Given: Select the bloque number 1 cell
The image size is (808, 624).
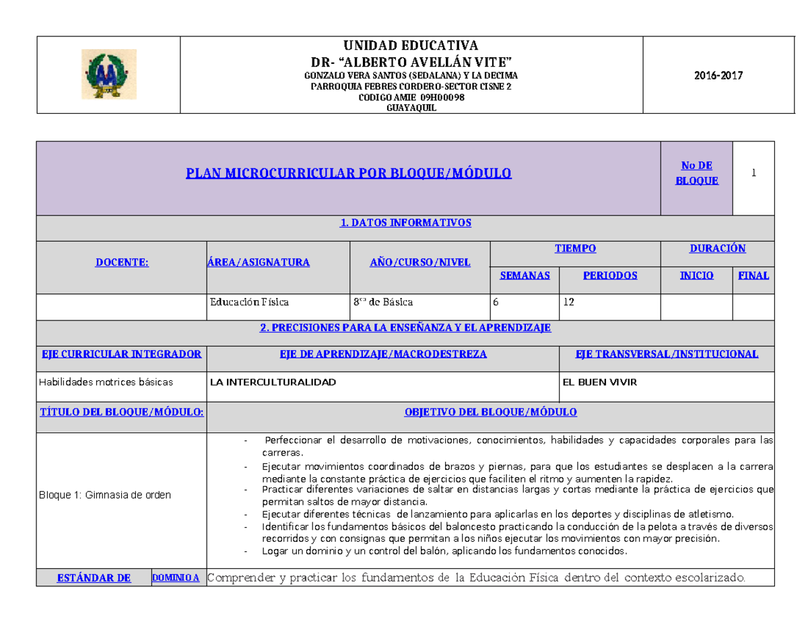Looking at the screenshot, I should pyautogui.click(x=754, y=173).
